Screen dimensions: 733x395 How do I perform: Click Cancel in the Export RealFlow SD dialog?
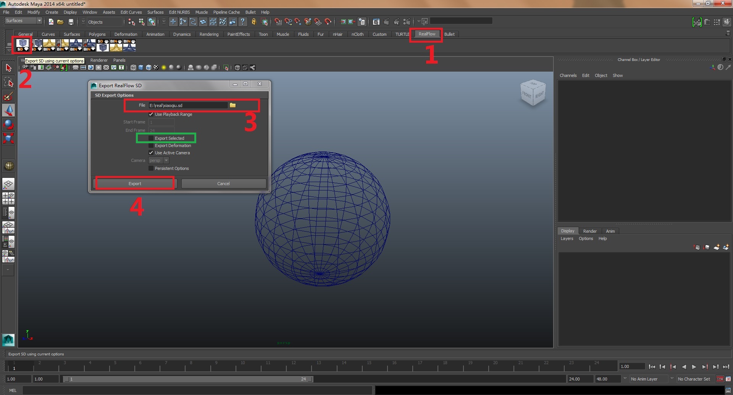(223, 183)
